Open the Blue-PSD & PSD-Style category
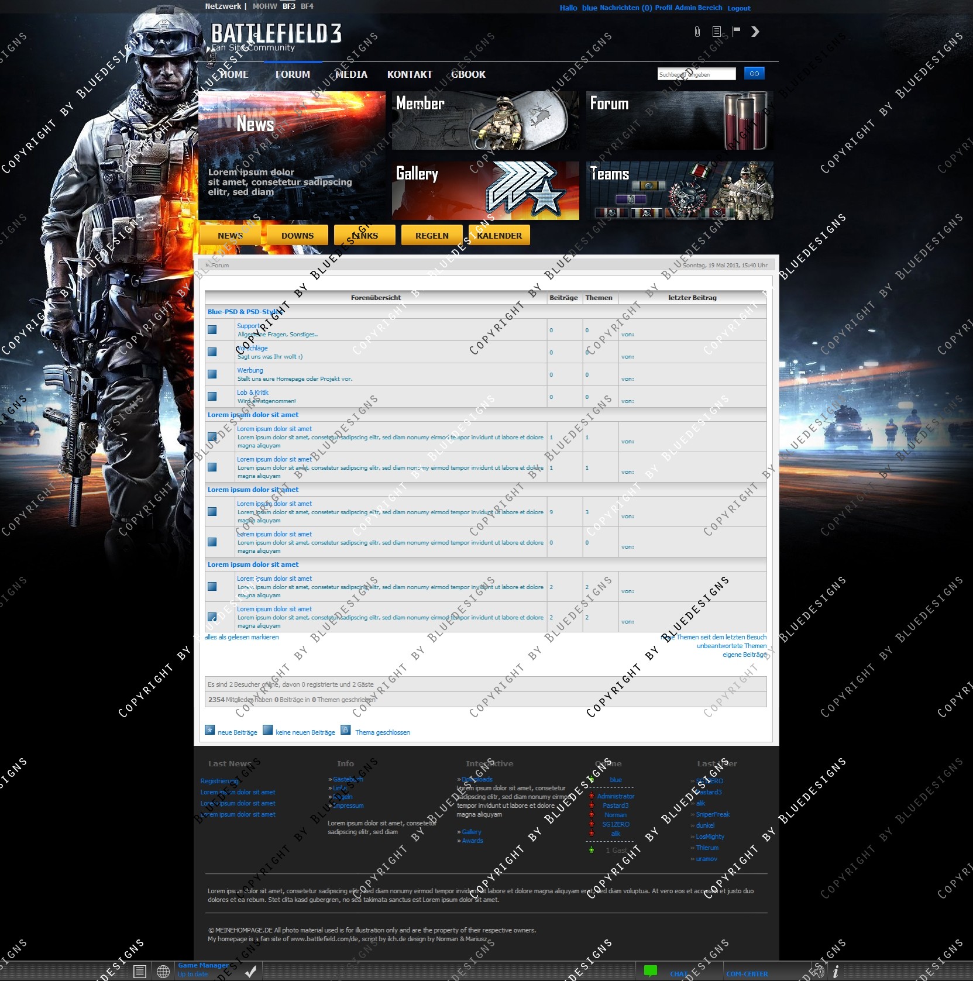Screen dimensions: 973x981 click(x=245, y=312)
